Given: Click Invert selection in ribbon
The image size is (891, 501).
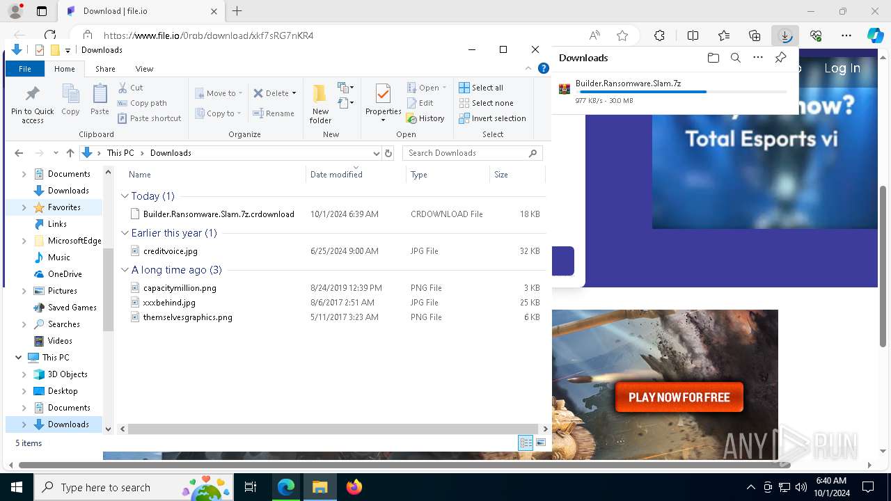Looking at the screenshot, I should point(492,118).
